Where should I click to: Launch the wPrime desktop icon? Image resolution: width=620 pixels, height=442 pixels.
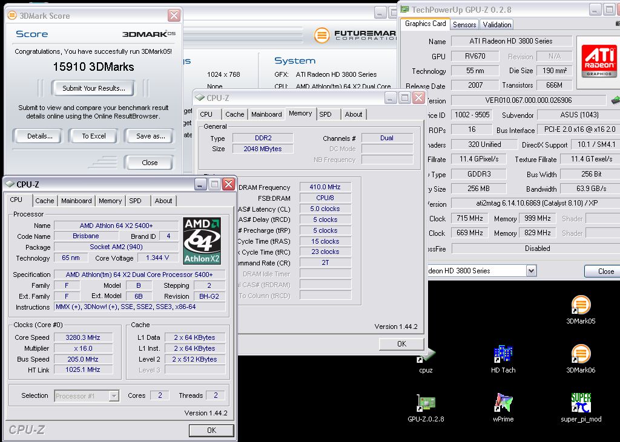click(503, 408)
